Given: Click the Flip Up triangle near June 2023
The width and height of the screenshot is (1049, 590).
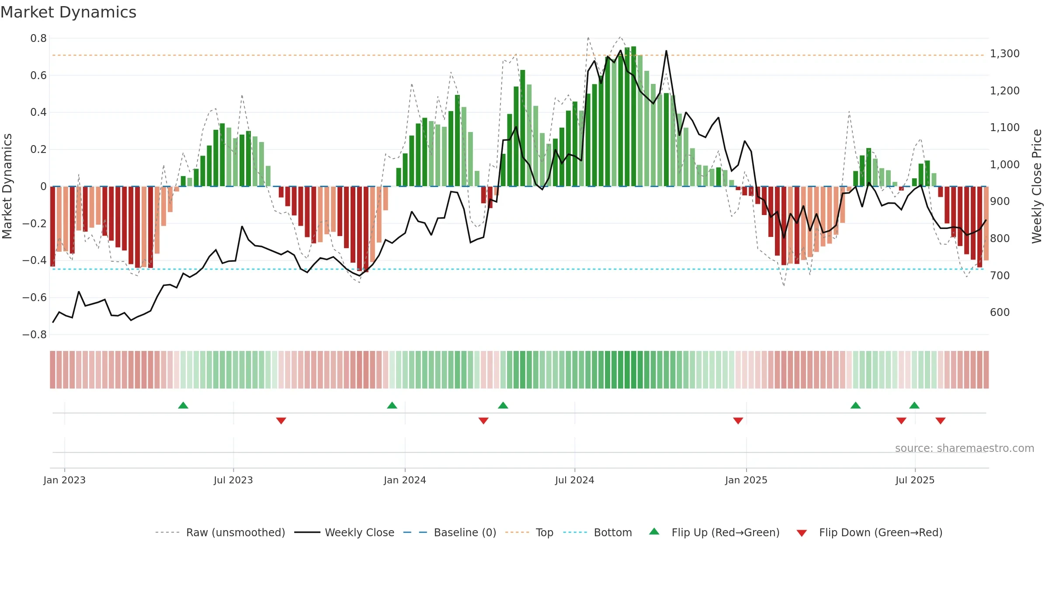Looking at the screenshot, I should pyautogui.click(x=183, y=405).
